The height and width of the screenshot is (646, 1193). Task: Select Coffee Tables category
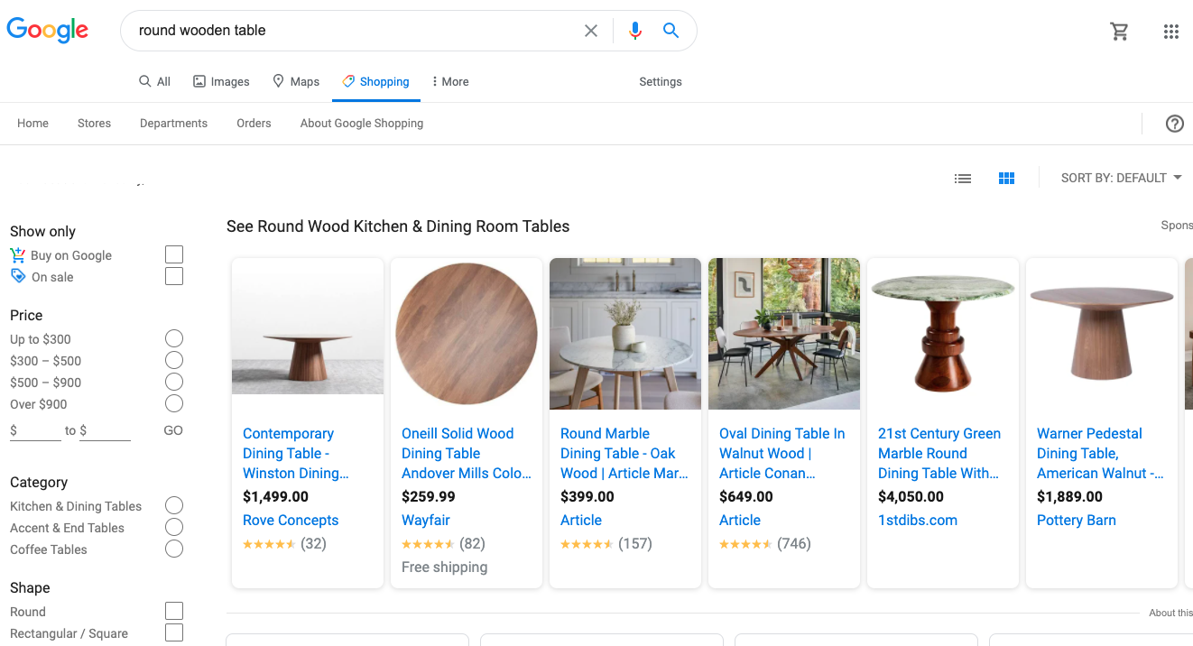[x=174, y=549]
